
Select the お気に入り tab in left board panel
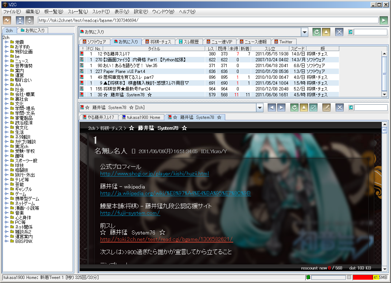tap(33, 30)
